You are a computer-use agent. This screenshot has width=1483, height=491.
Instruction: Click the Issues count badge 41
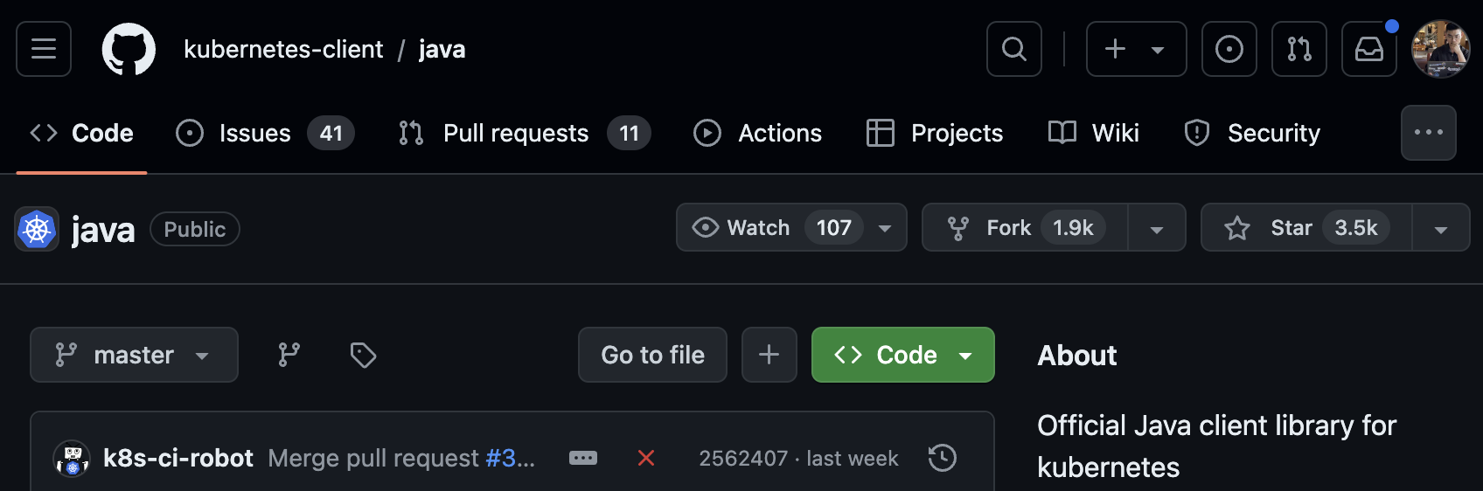coord(331,133)
